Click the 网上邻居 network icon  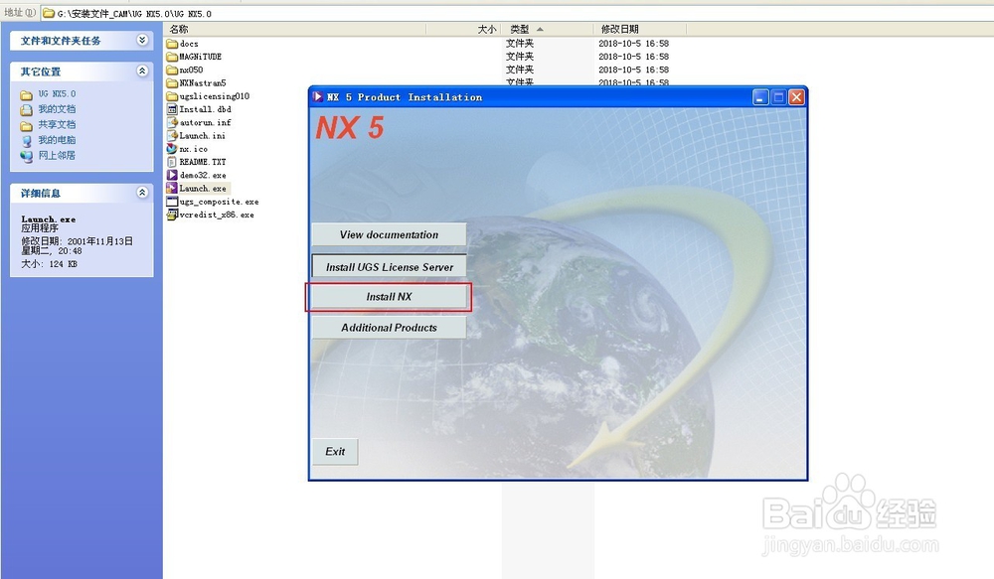click(x=27, y=156)
